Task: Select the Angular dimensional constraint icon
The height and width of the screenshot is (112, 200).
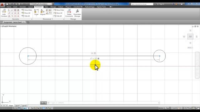Action: click(47, 13)
